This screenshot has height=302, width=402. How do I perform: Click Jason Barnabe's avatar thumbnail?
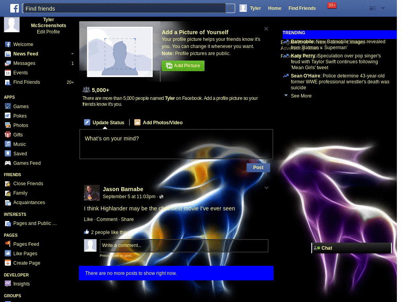[x=92, y=193]
